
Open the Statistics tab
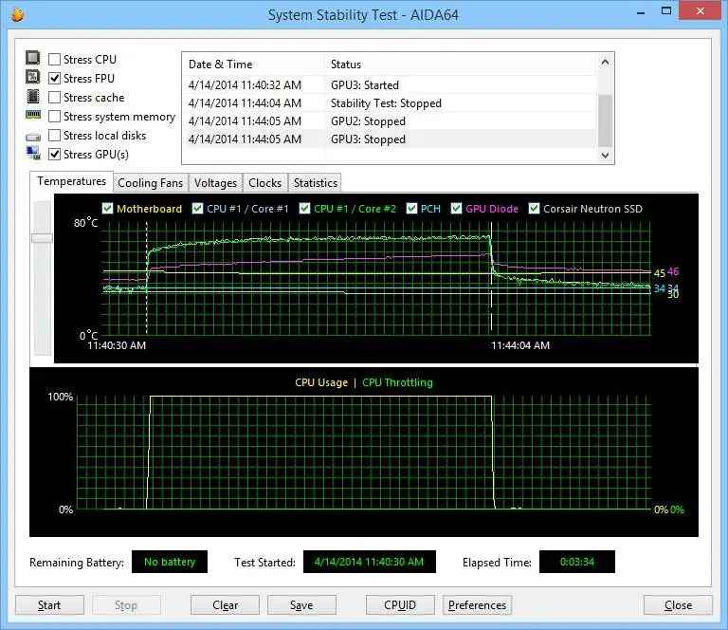(x=316, y=183)
